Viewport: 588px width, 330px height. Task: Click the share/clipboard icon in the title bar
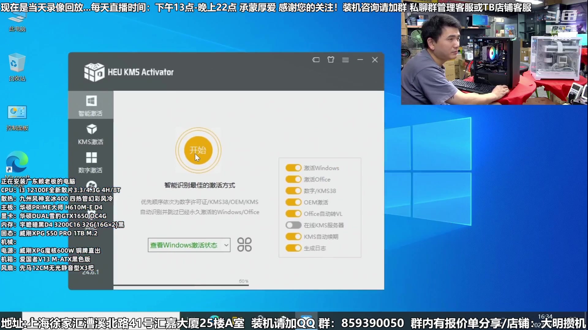pyautogui.click(x=331, y=60)
